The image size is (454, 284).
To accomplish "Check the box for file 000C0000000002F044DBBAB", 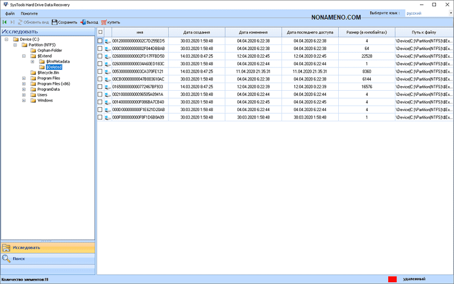I will click(100, 49).
